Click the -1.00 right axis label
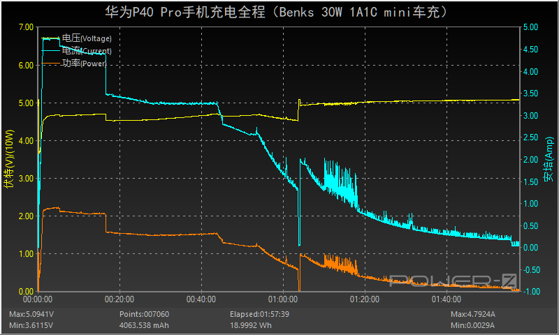Image resolution: width=559 pixels, height=335 pixels. coord(530,292)
